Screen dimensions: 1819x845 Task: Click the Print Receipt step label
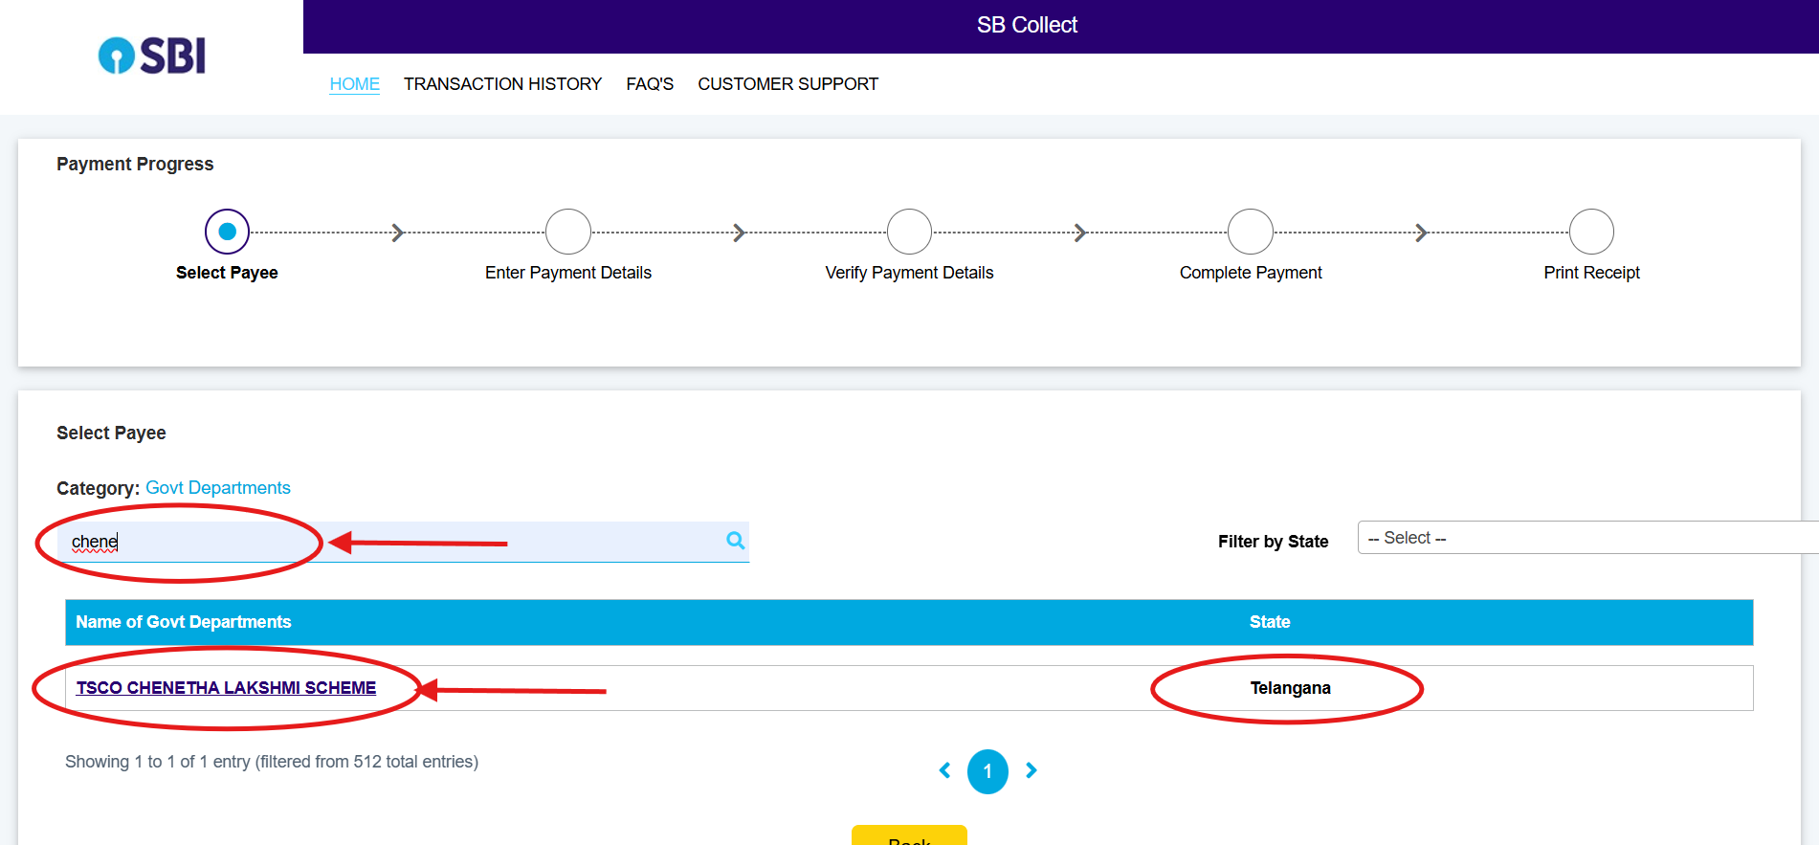click(x=1591, y=273)
